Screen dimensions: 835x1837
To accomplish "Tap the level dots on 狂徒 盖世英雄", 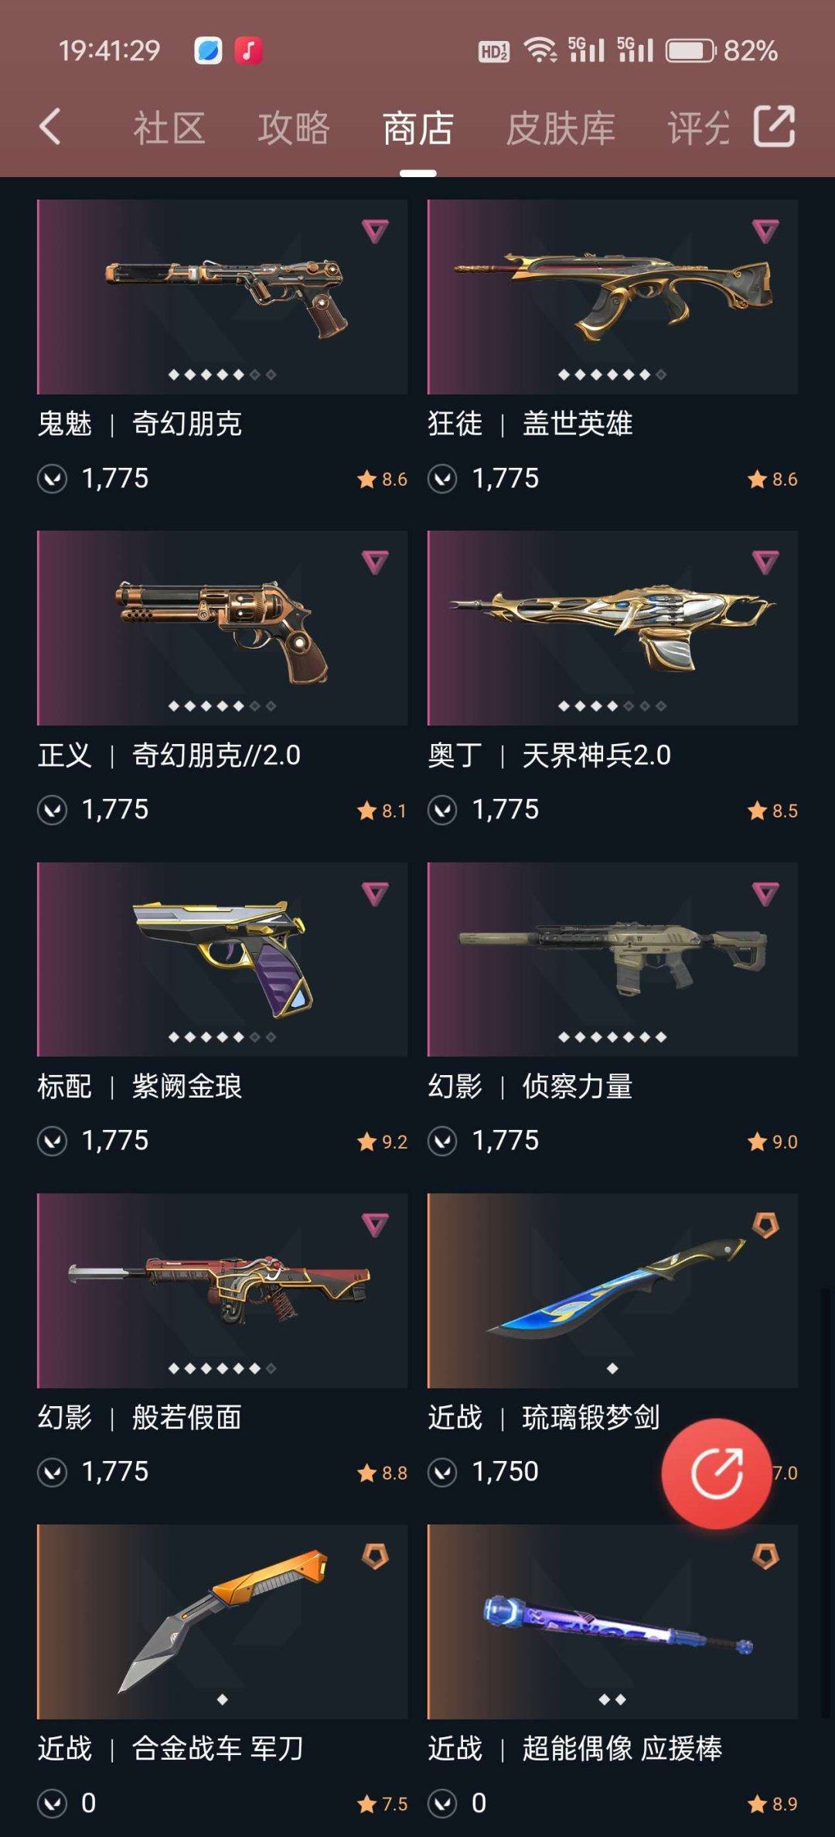I will point(612,374).
